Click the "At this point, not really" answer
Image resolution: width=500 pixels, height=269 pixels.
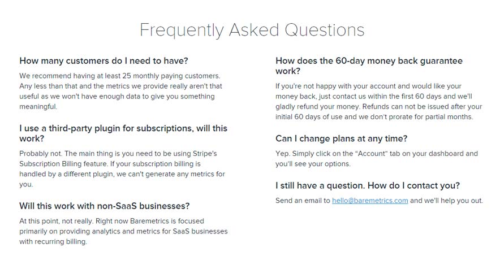point(123,231)
